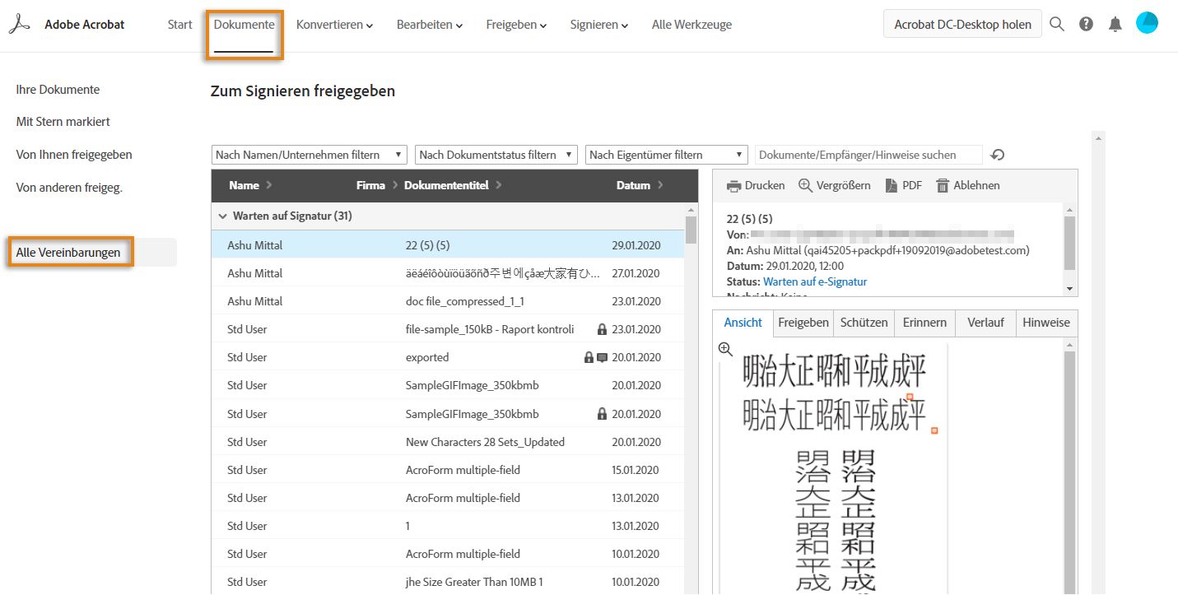This screenshot has width=1178, height=595.
Task: Open the user profile avatar
Action: [1147, 23]
